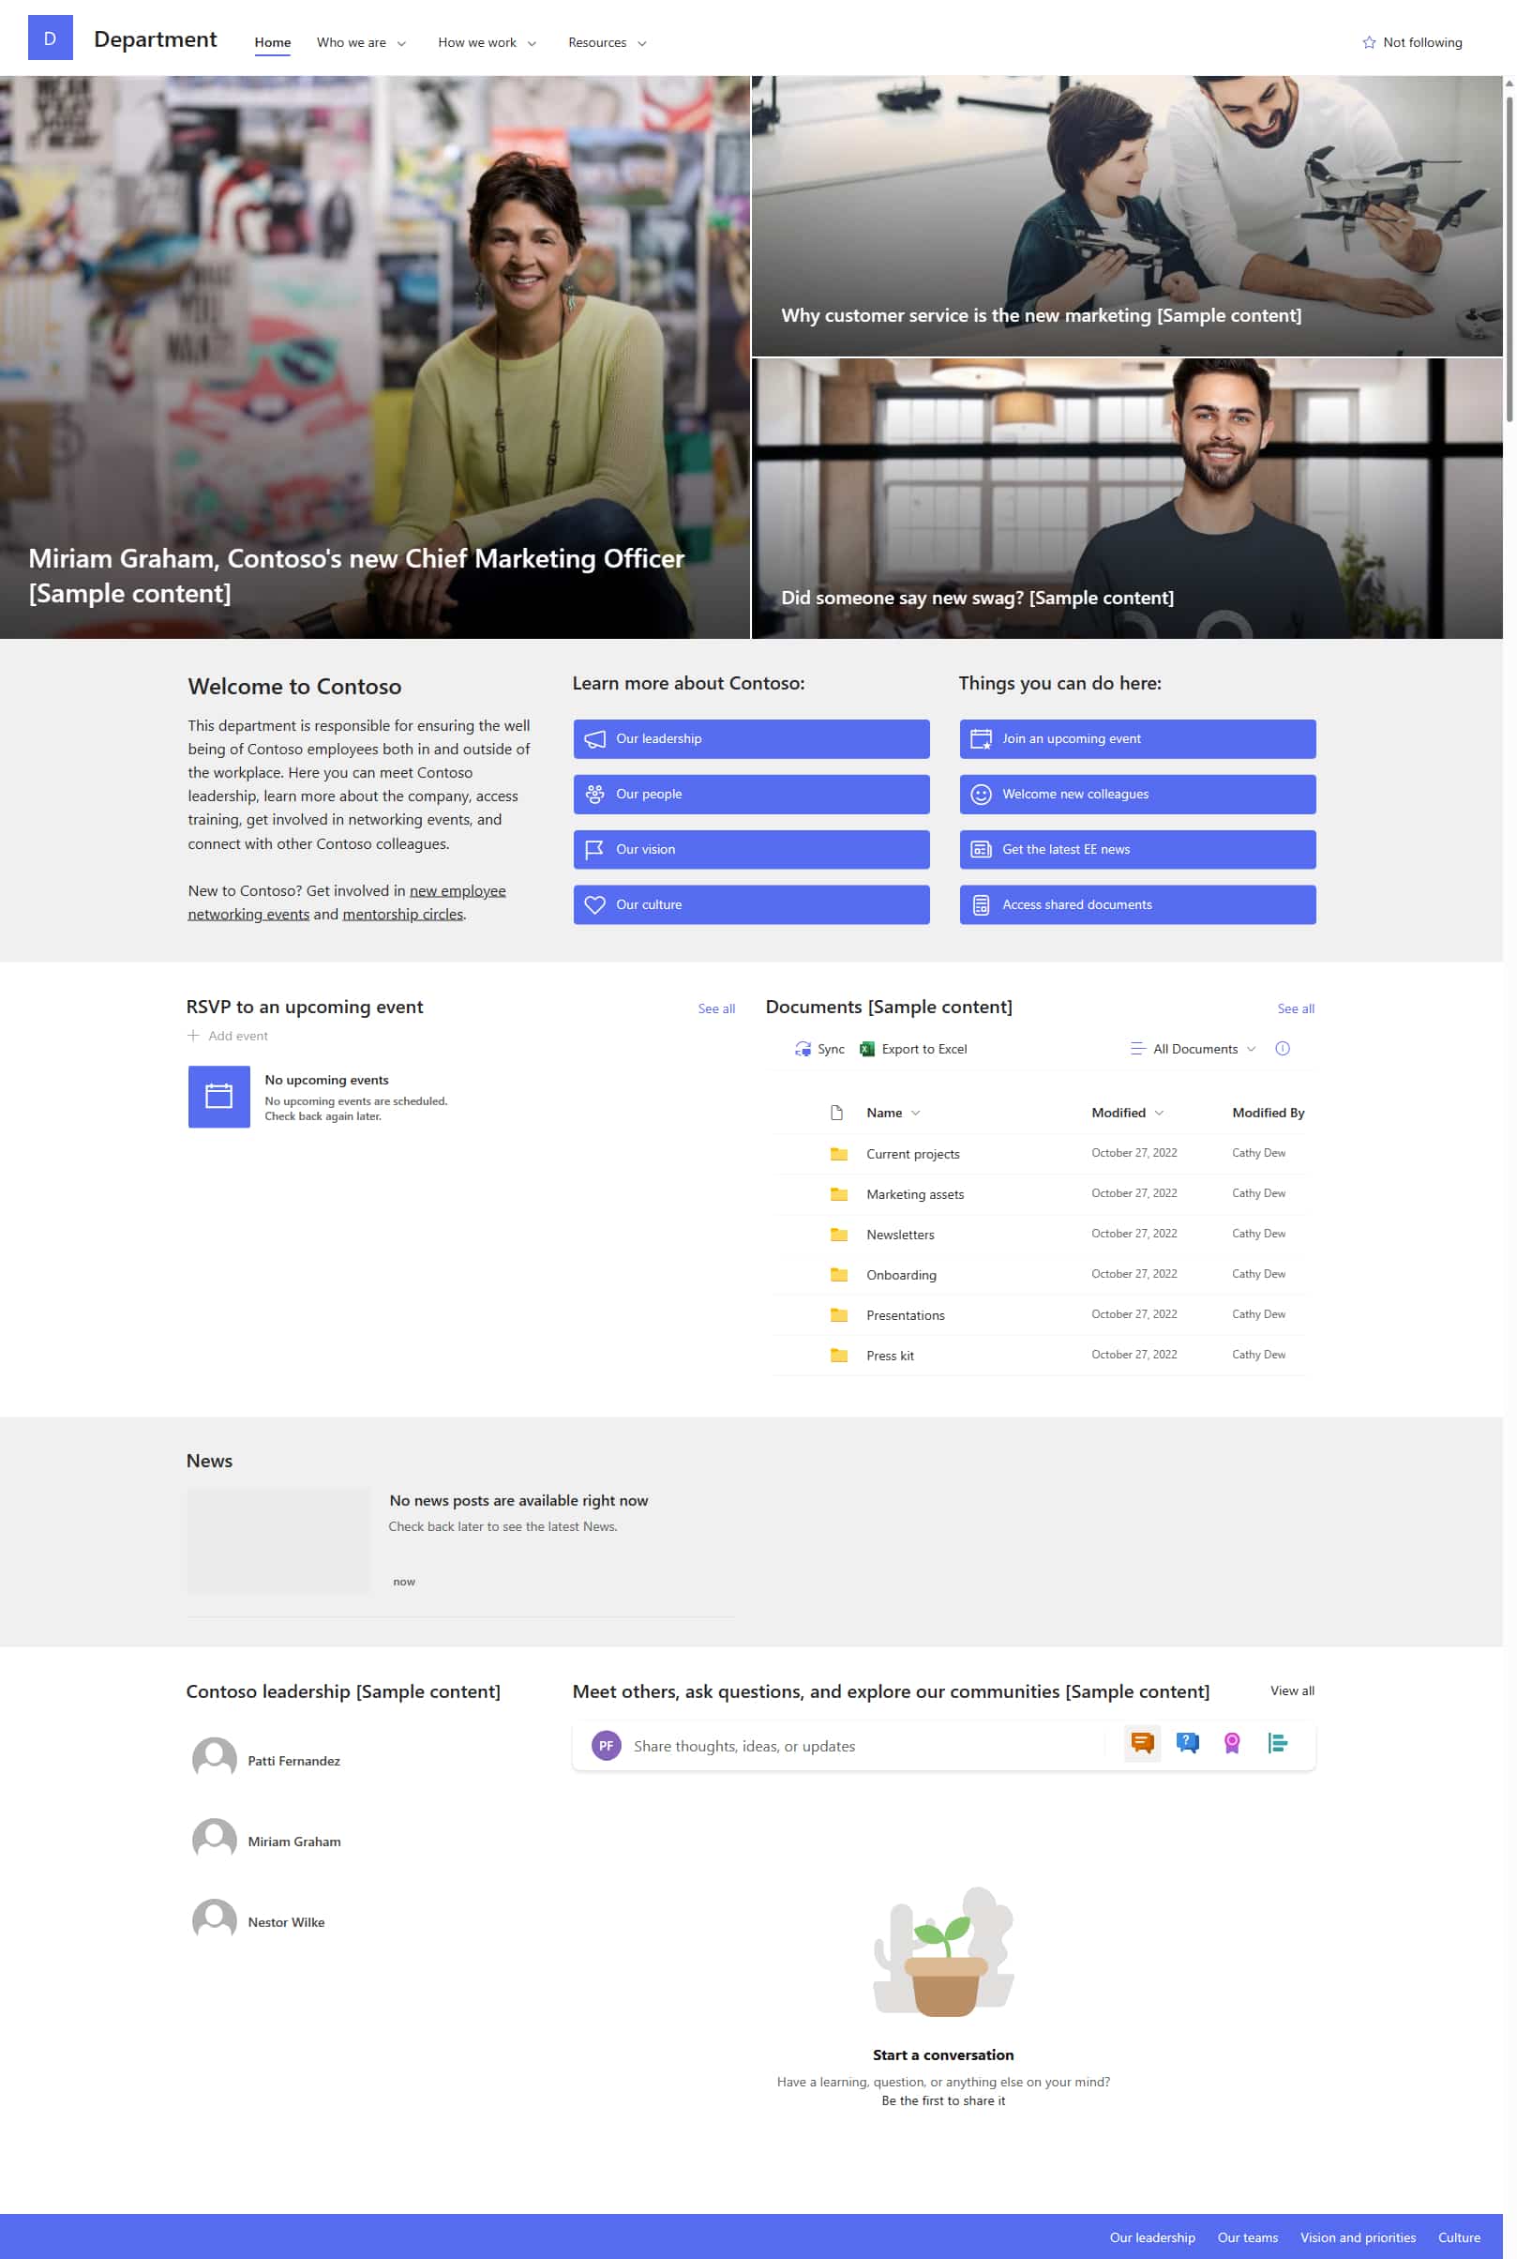Image resolution: width=1517 pixels, height=2259 pixels.
Task: Open the documents details info pane icon
Action: [1282, 1048]
